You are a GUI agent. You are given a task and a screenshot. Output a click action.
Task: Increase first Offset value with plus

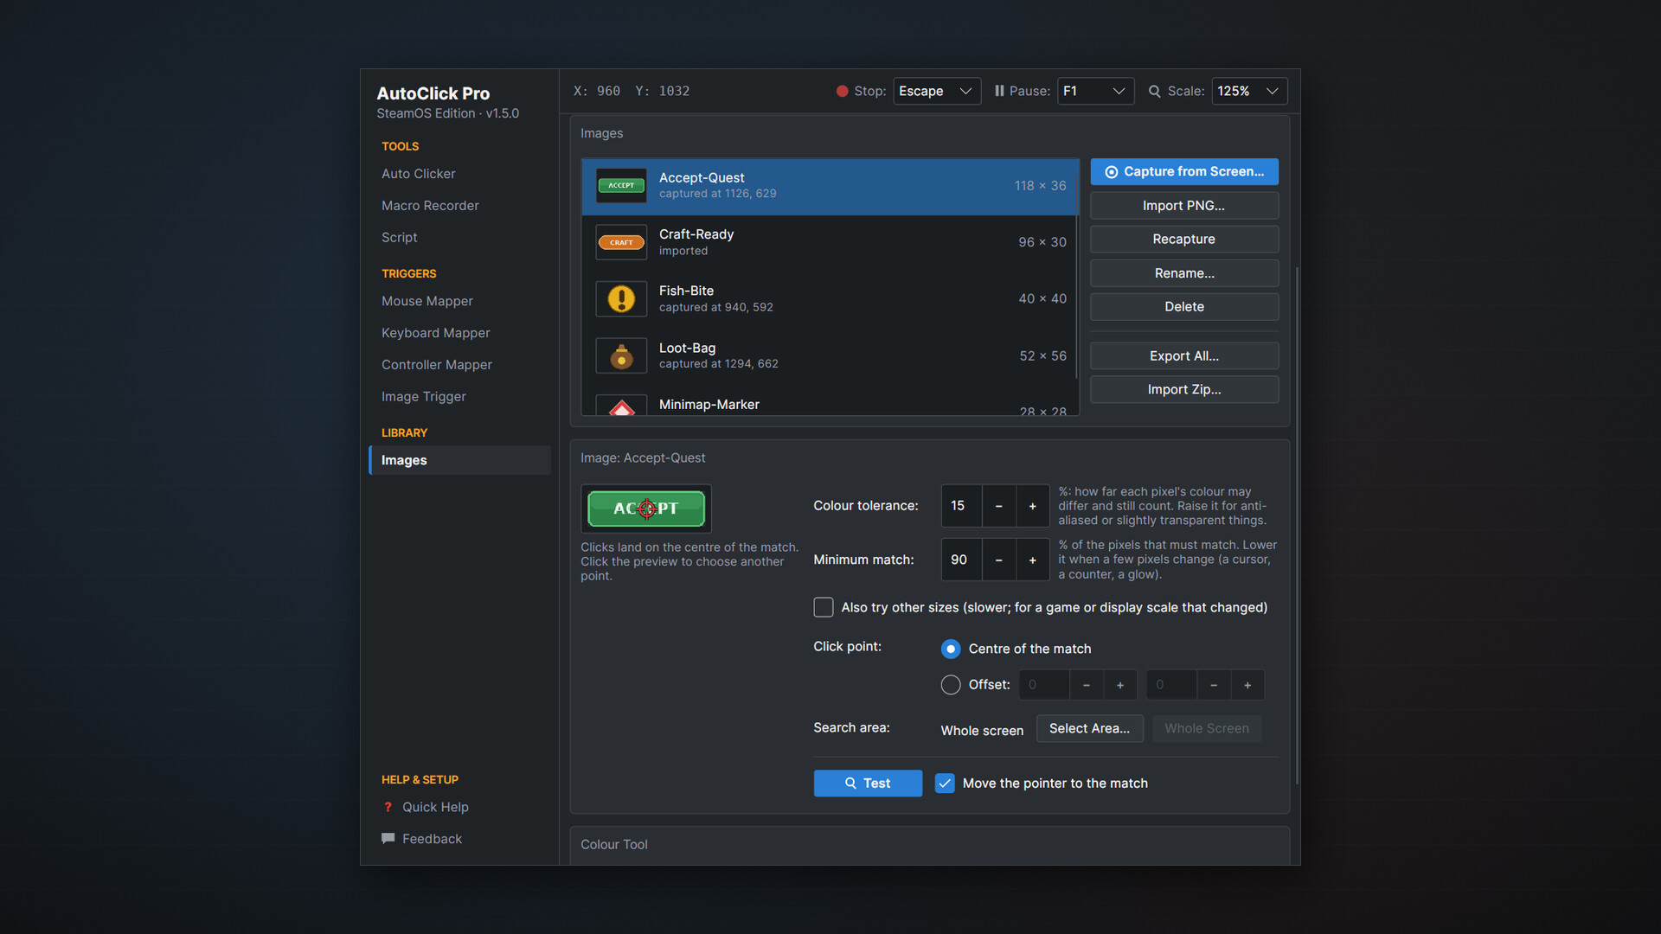1120,685
